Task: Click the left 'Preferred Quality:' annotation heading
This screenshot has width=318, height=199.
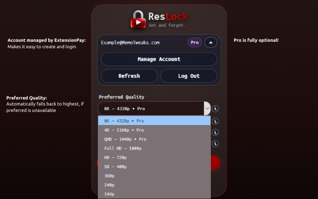Action: [26, 98]
